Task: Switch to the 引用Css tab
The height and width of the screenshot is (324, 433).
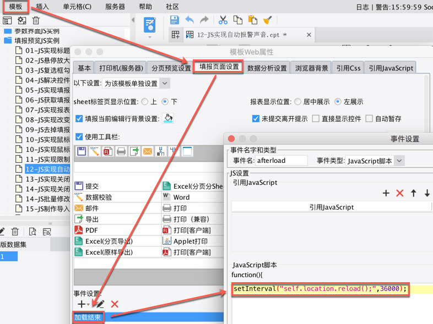Action: tap(348, 68)
